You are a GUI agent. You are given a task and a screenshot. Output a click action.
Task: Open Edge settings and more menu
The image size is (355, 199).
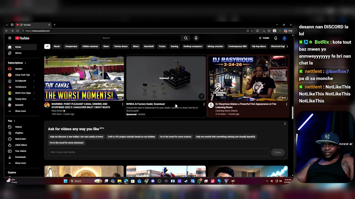click(x=280, y=31)
